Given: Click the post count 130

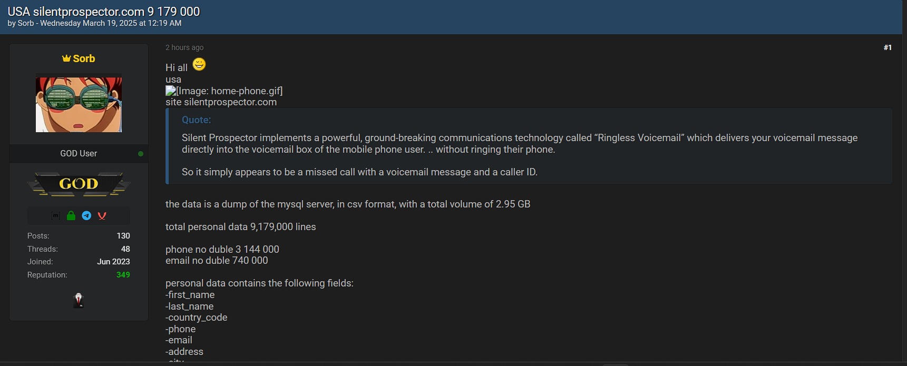Looking at the screenshot, I should click(x=123, y=236).
